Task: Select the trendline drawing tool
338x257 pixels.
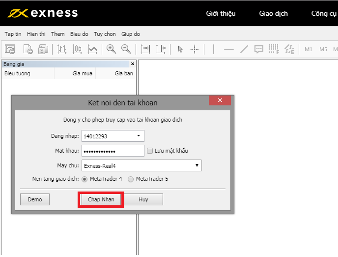Action: (x=244, y=49)
